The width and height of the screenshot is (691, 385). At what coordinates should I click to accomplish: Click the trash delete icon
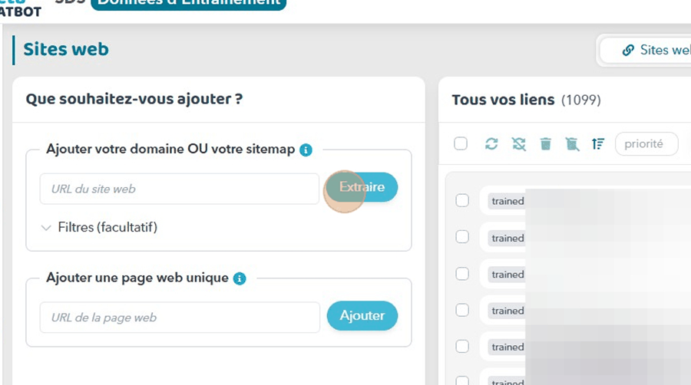tap(545, 143)
